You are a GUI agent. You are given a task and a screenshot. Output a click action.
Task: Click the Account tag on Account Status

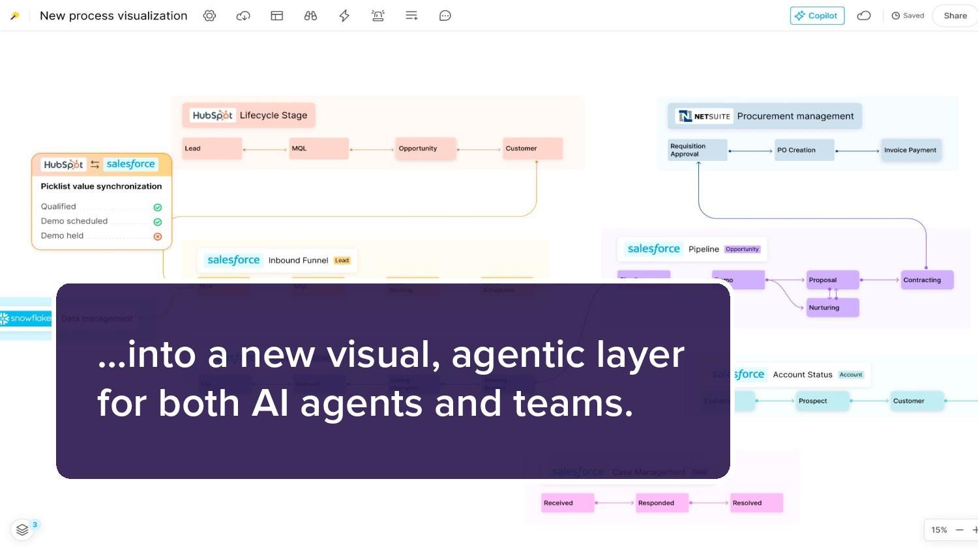[x=851, y=375]
